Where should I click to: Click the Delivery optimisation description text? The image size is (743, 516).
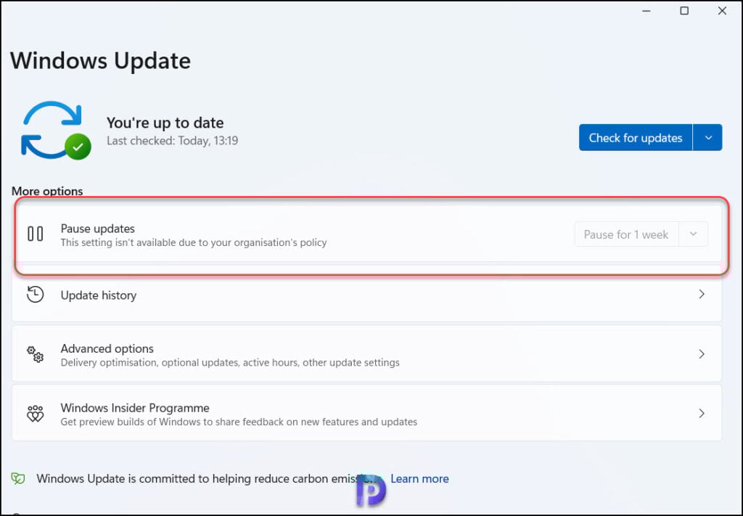(230, 362)
